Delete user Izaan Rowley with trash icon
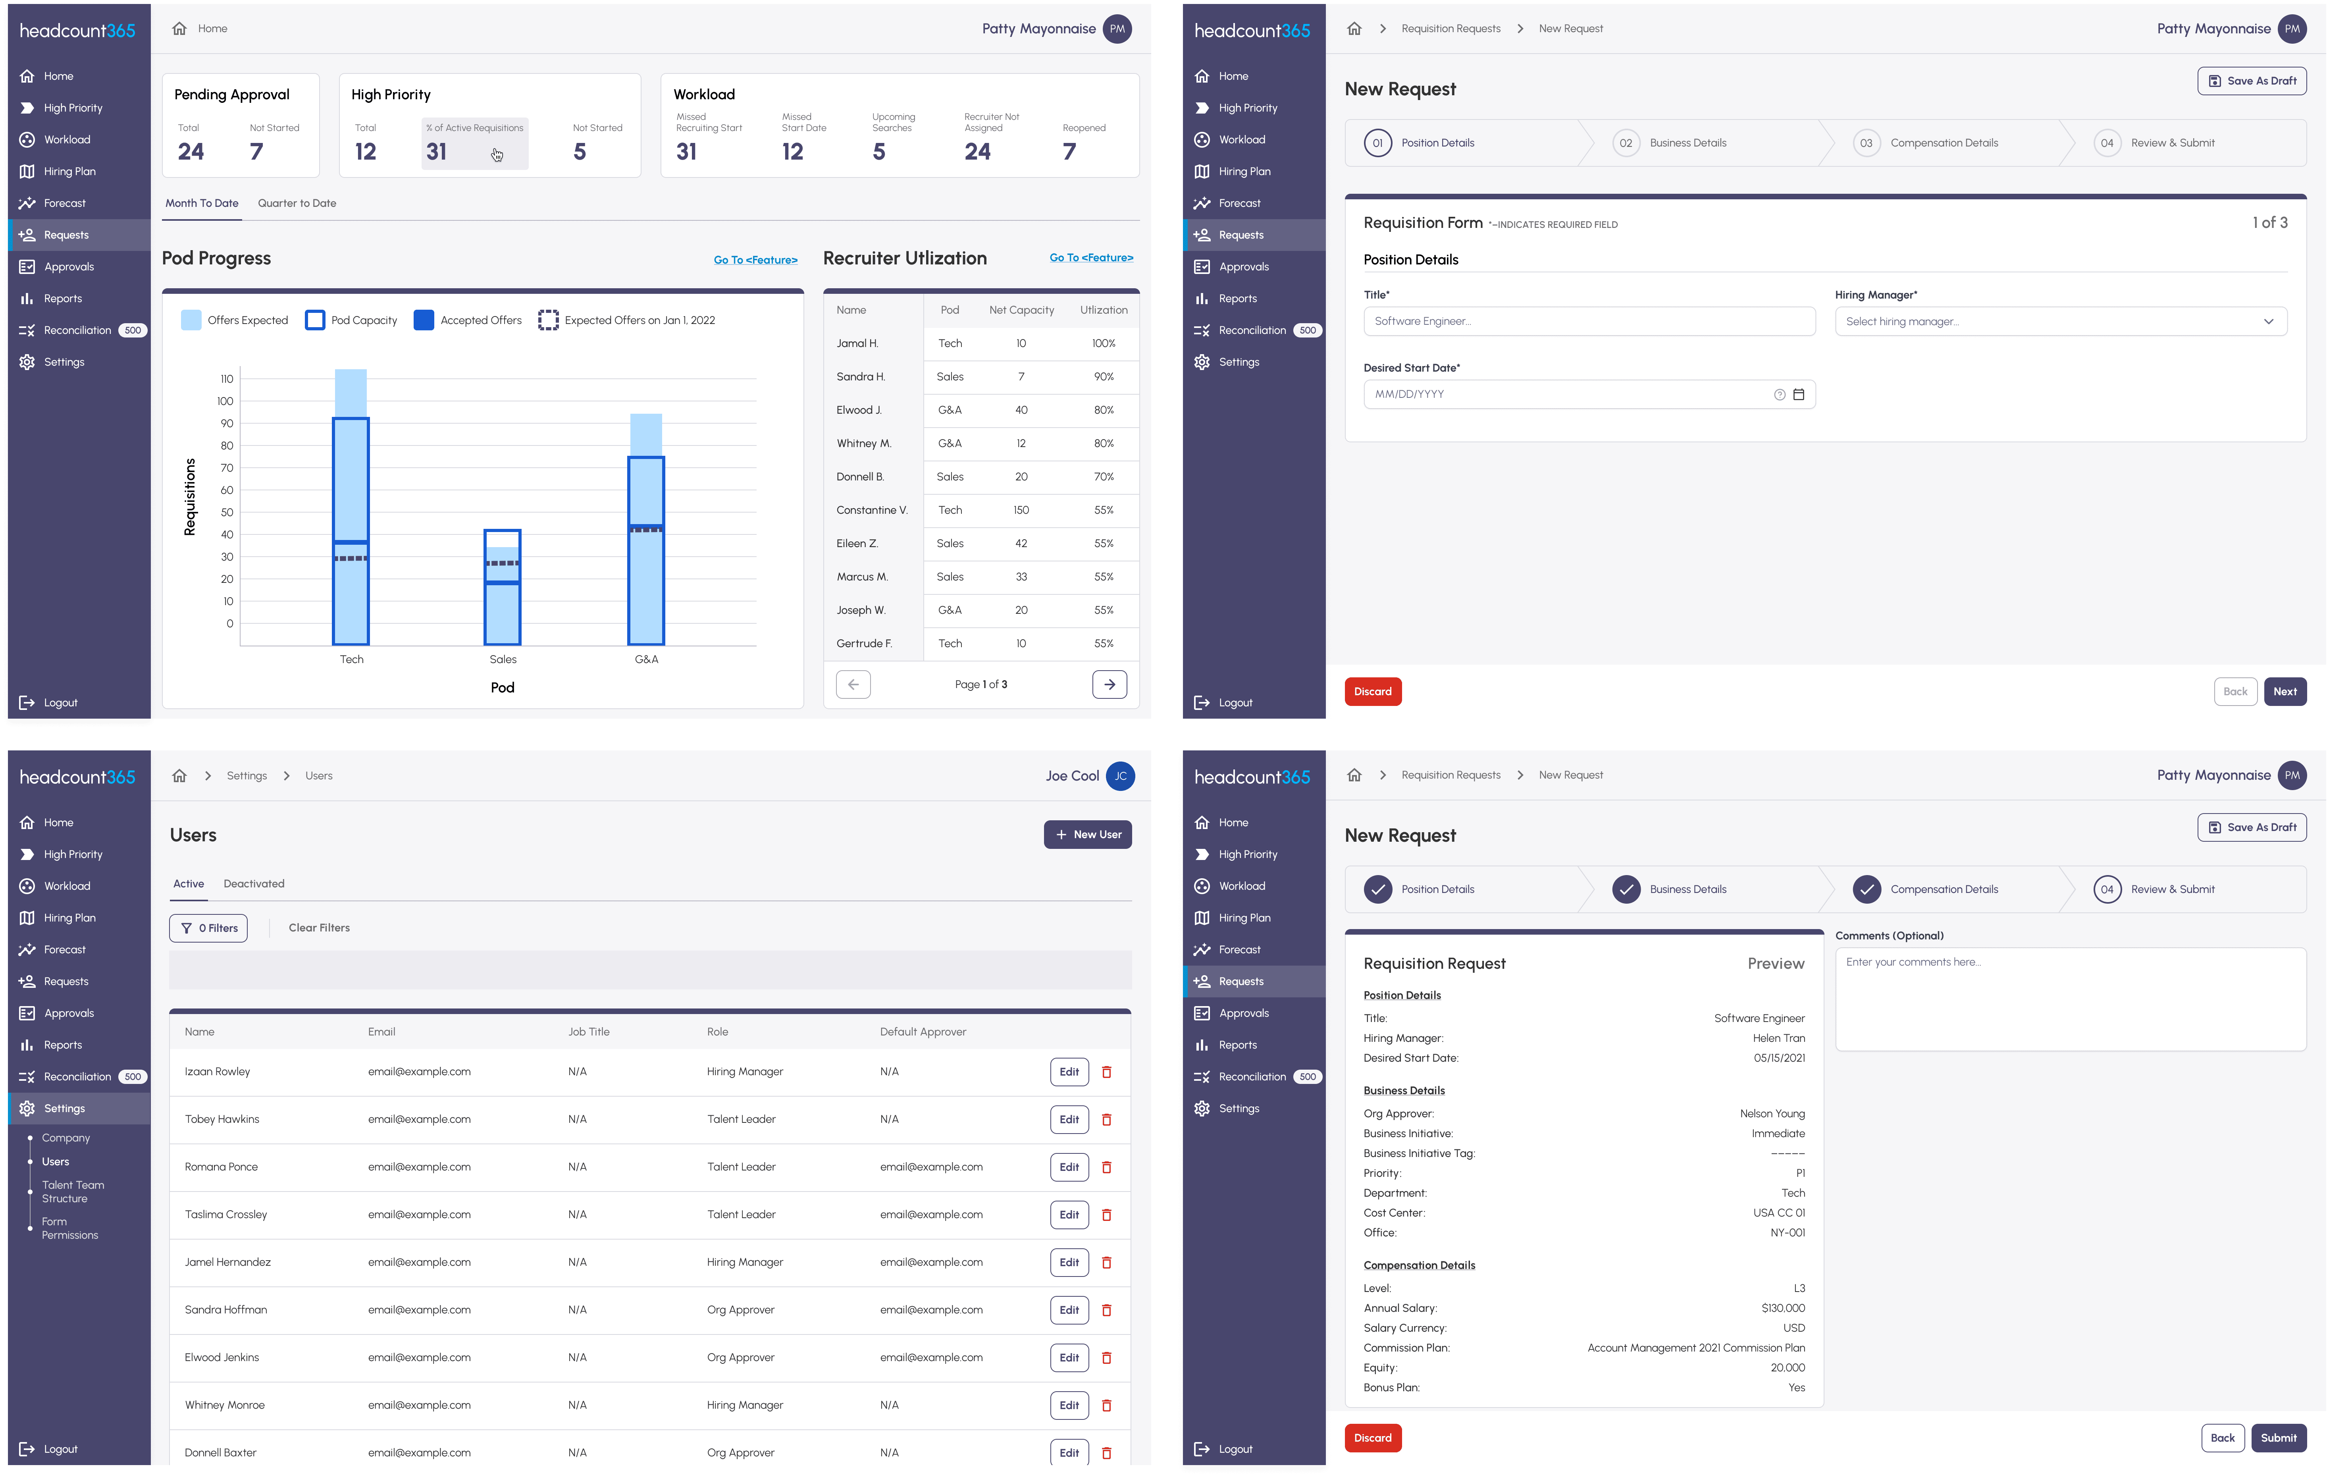Viewport: 2327px width, 1477px height. (1106, 1072)
